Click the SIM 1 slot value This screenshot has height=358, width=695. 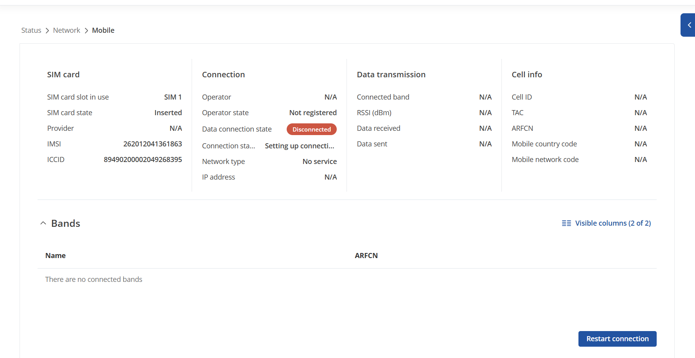point(173,97)
